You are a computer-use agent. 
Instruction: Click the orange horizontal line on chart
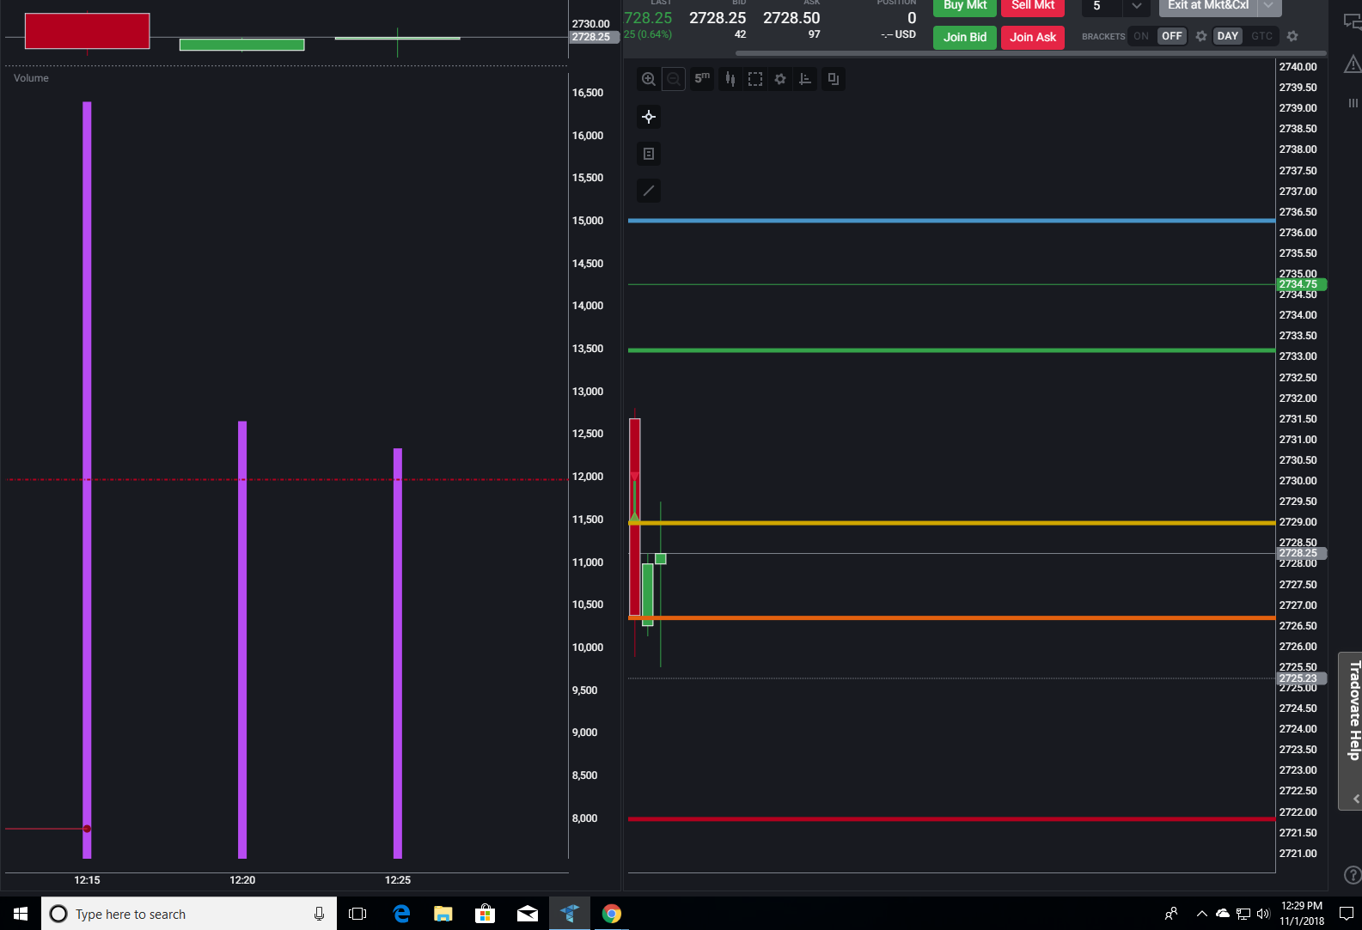click(951, 617)
